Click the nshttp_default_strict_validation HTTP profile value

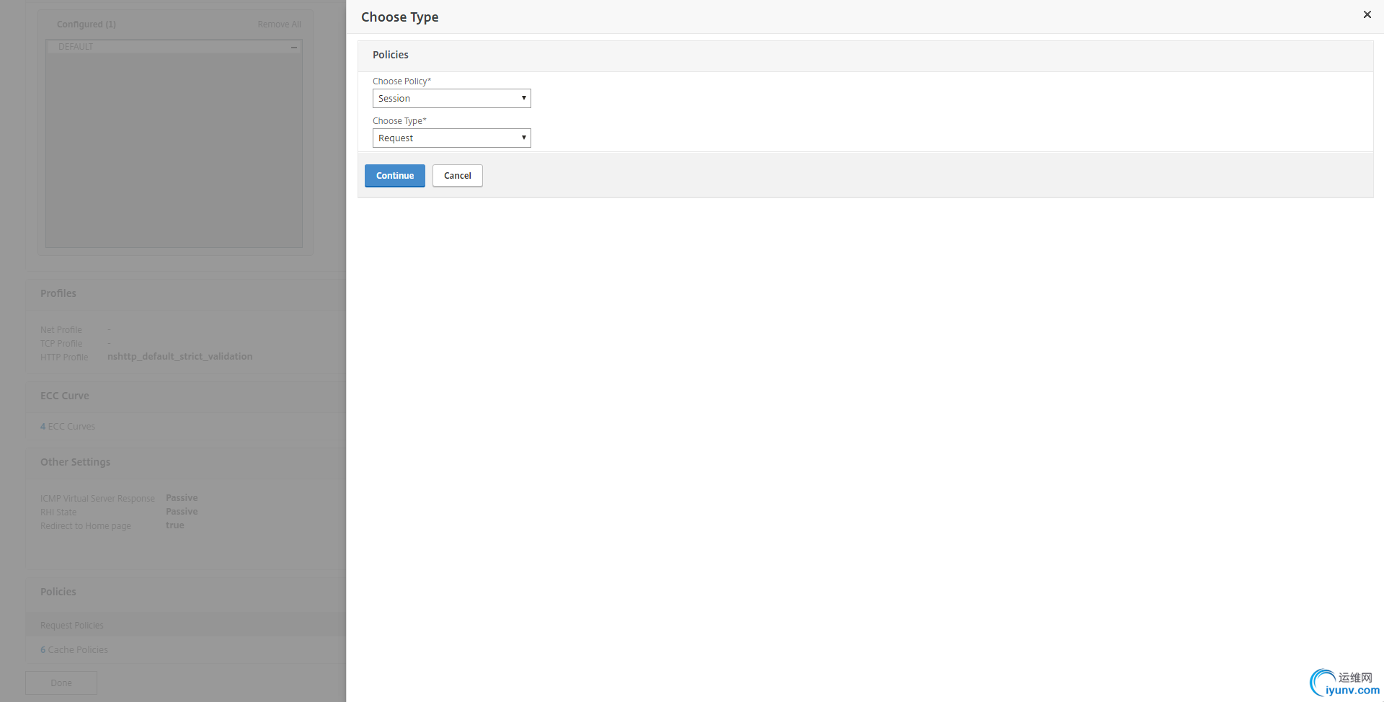click(179, 357)
